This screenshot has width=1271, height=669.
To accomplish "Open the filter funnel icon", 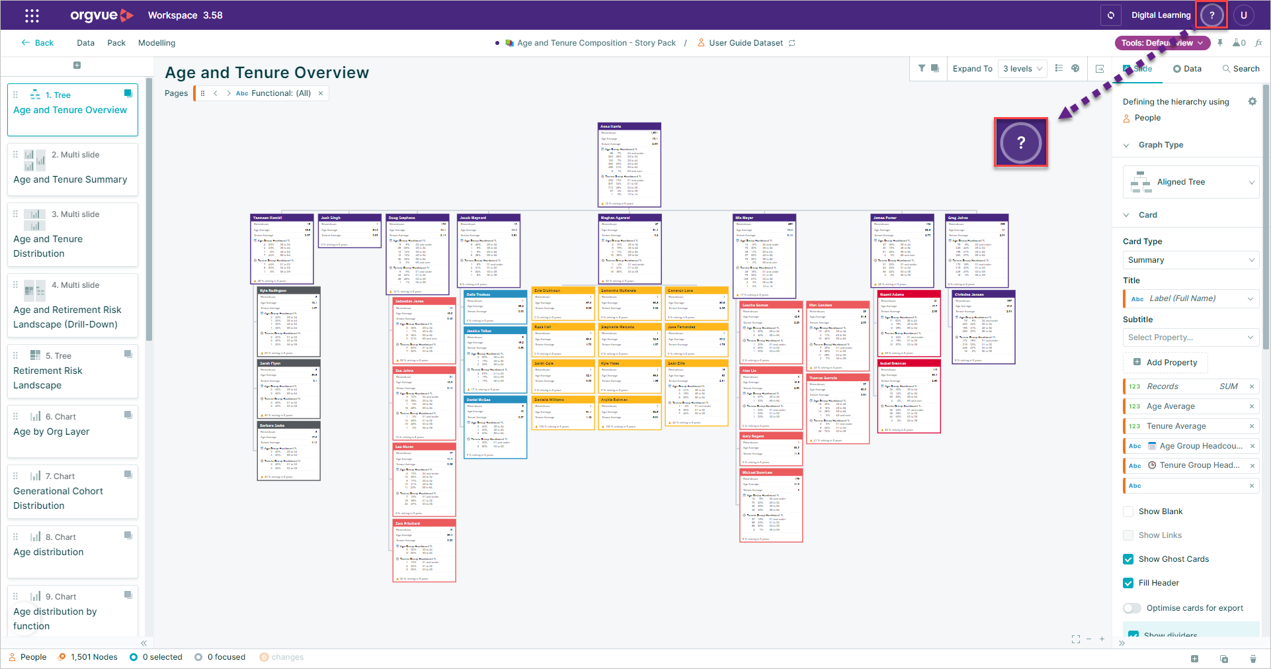I will pyautogui.click(x=922, y=68).
